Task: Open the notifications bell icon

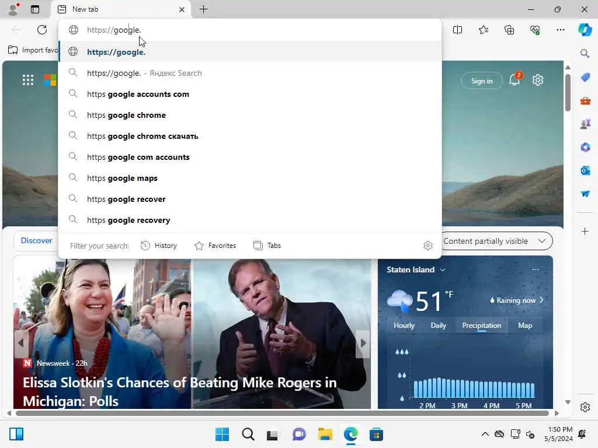Action: (x=515, y=79)
